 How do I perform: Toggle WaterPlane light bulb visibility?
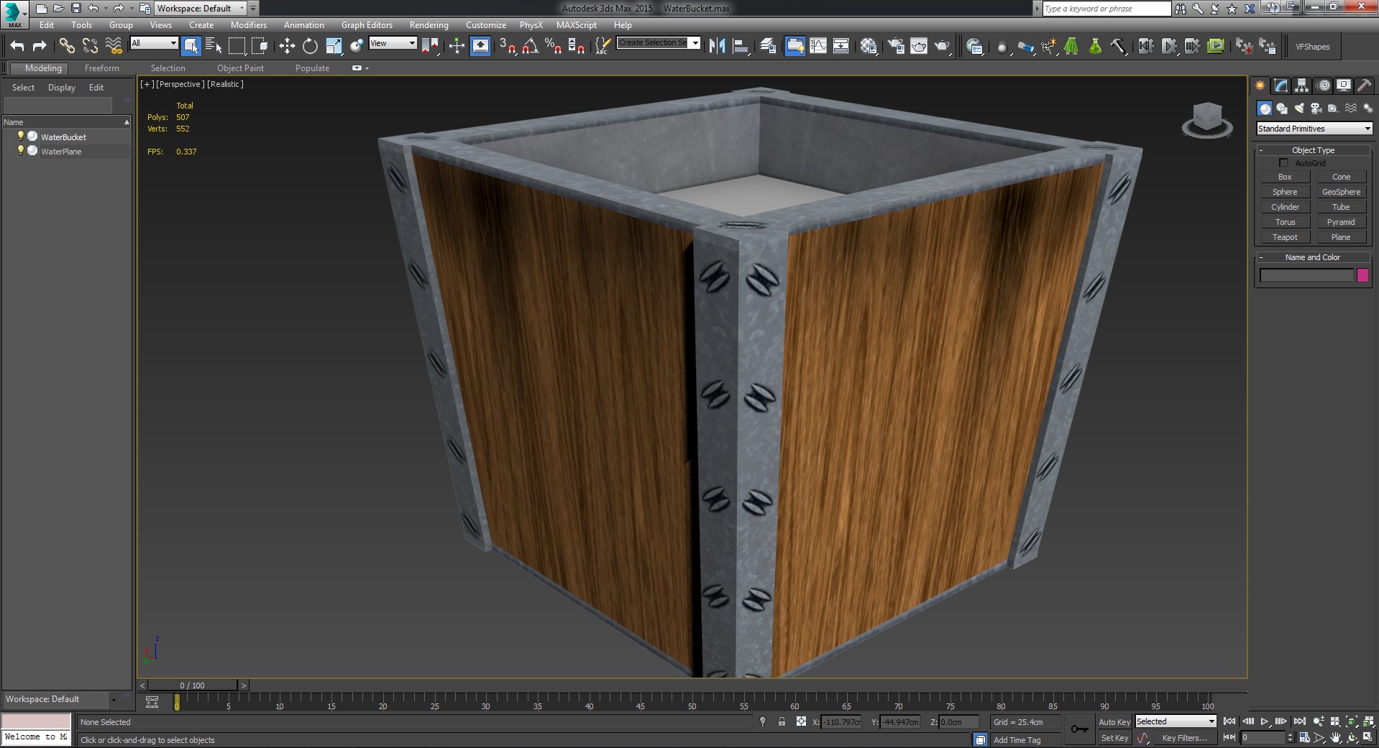[21, 150]
